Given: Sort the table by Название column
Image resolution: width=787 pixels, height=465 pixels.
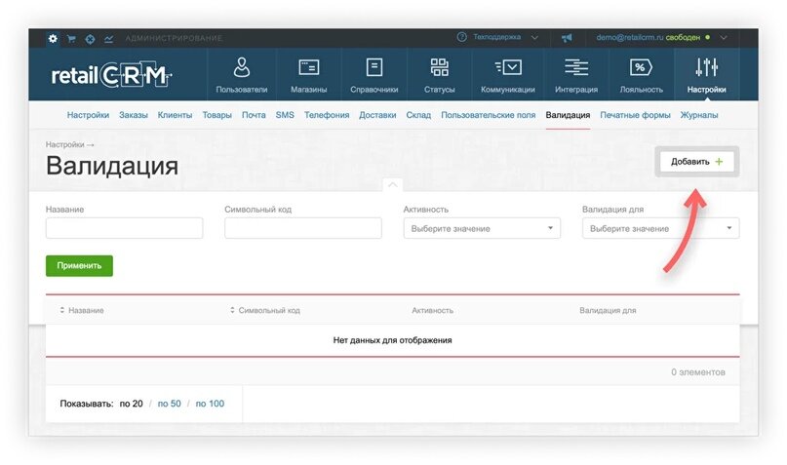Looking at the screenshot, I should pyautogui.click(x=82, y=311).
